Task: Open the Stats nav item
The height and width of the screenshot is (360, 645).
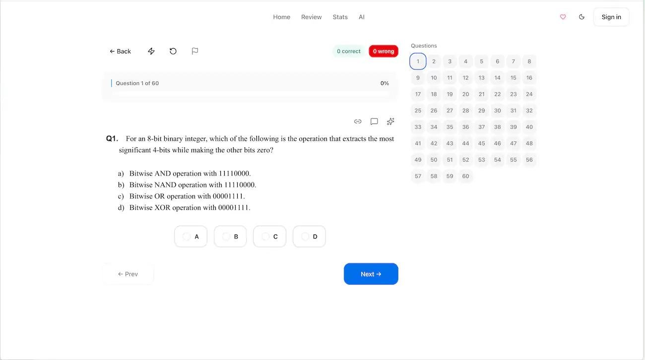Action: pyautogui.click(x=340, y=17)
